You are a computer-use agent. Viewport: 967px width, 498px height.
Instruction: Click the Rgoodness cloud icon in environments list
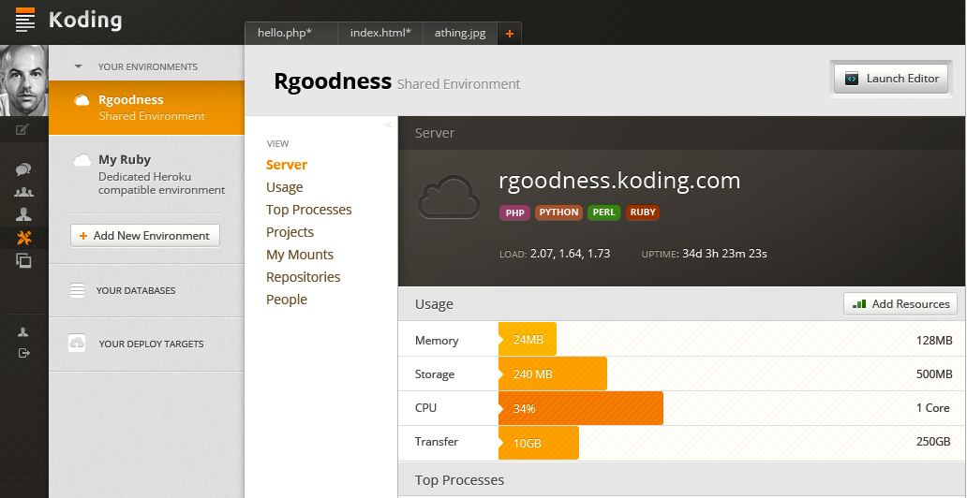pyautogui.click(x=82, y=100)
